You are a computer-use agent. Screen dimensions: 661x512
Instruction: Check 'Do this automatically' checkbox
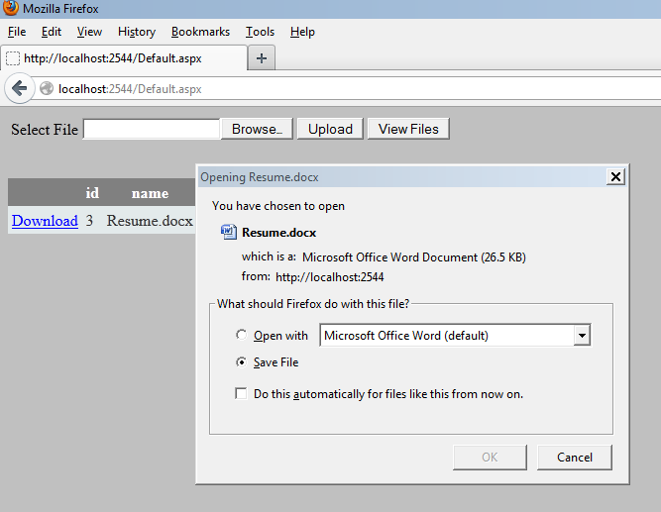point(241,393)
